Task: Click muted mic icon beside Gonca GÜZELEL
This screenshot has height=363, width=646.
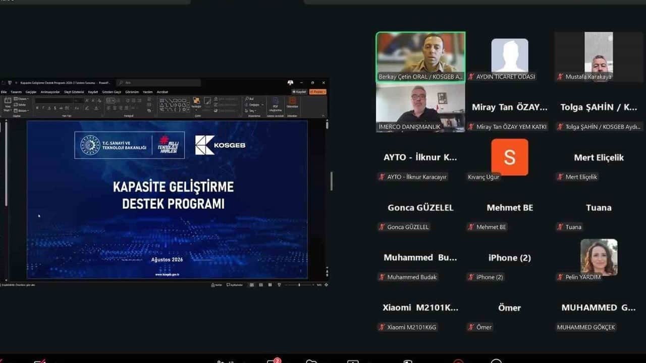Action: [x=382, y=227]
